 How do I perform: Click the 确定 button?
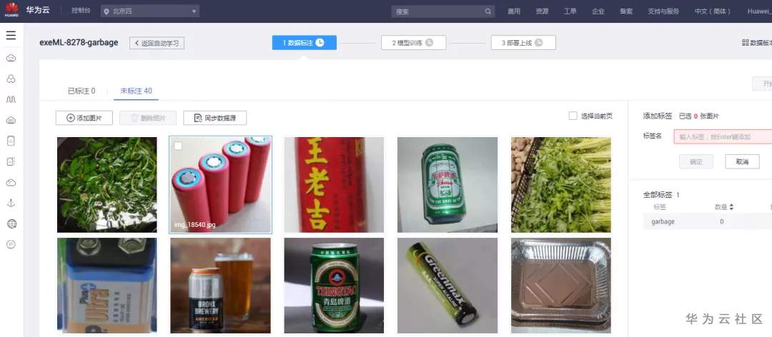[x=696, y=161]
